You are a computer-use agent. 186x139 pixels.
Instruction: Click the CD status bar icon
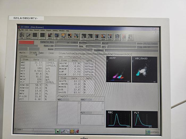pos(67,131)
